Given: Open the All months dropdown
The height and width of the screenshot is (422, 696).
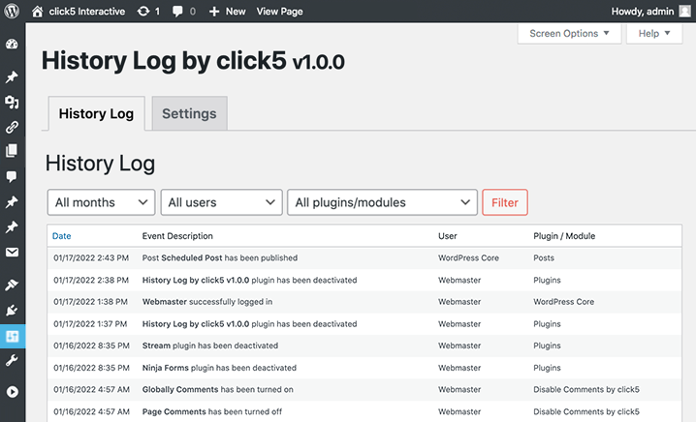Looking at the screenshot, I should pos(101,202).
